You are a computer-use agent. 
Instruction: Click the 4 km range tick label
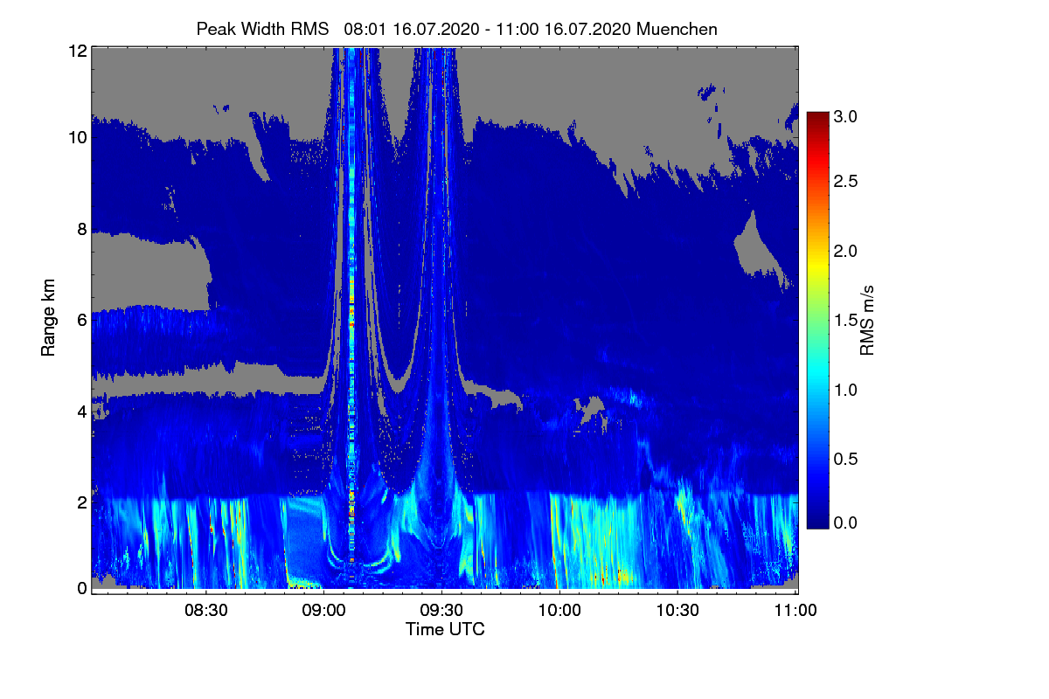pyautogui.click(x=81, y=411)
